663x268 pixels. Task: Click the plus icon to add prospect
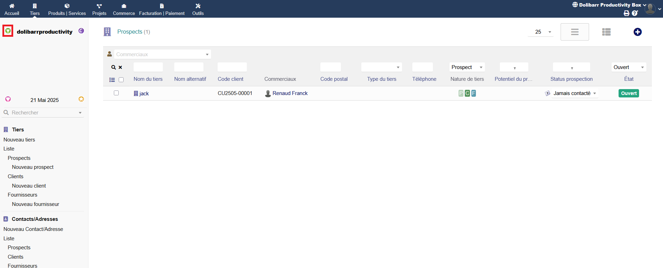tap(637, 32)
